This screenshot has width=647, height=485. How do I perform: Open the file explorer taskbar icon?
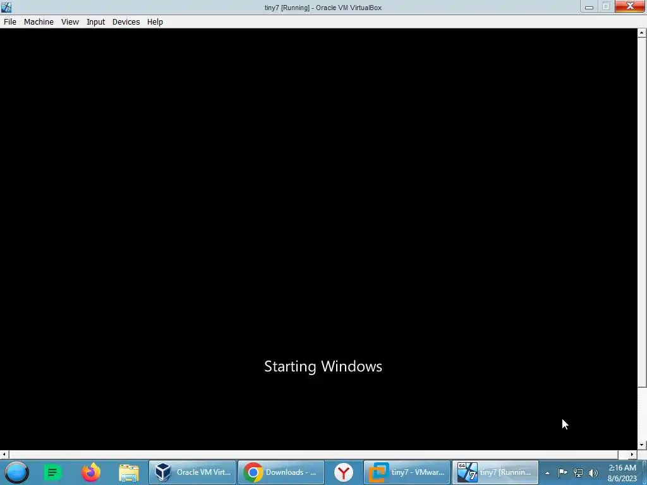tap(129, 472)
